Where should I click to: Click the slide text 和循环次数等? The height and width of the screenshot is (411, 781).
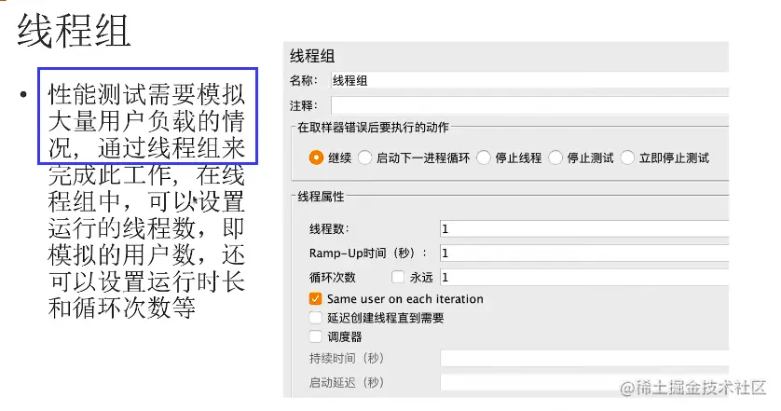point(121,308)
